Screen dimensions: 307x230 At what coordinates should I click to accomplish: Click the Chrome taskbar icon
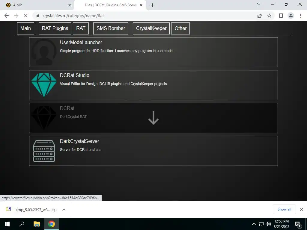(x=52, y=224)
